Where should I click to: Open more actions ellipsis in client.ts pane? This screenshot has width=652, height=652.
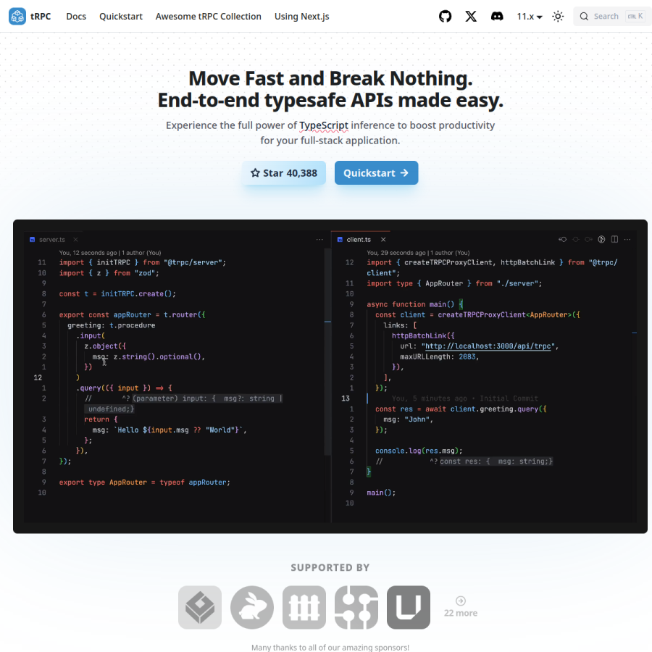627,240
